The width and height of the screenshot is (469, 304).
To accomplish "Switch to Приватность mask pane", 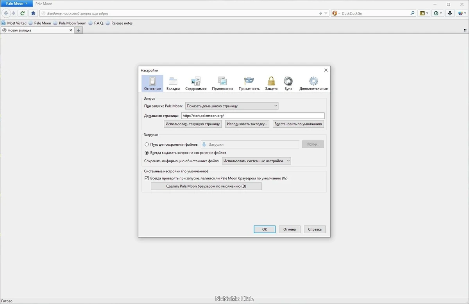I will pos(249,83).
